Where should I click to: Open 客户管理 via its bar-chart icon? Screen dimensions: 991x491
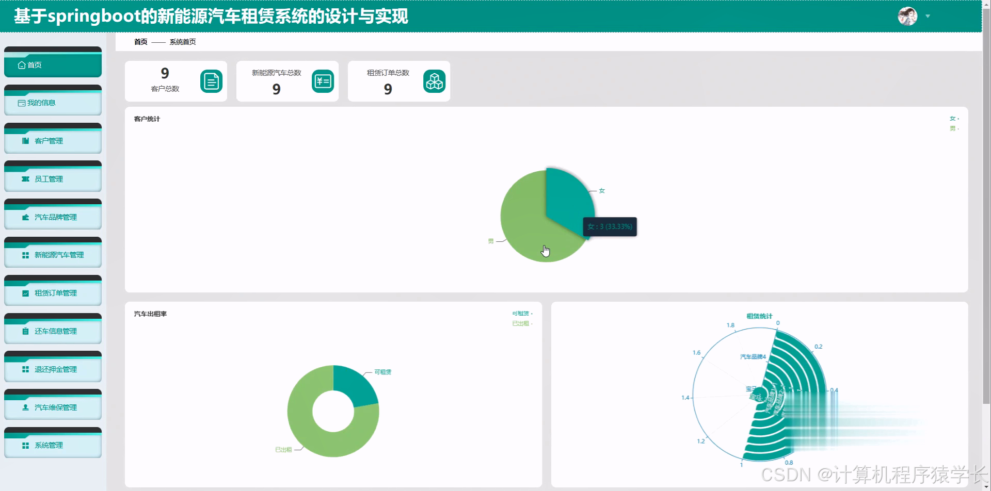click(25, 140)
